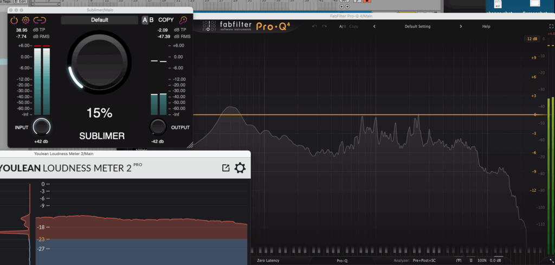Switch Sublimer to state A
This screenshot has height=265, width=555.
pos(145,20)
